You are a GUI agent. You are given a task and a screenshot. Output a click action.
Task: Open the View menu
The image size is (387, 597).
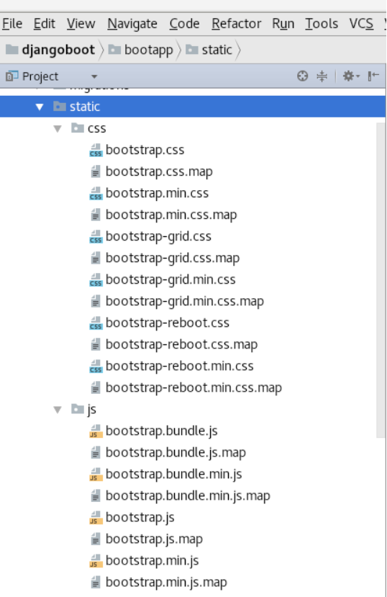tap(81, 24)
